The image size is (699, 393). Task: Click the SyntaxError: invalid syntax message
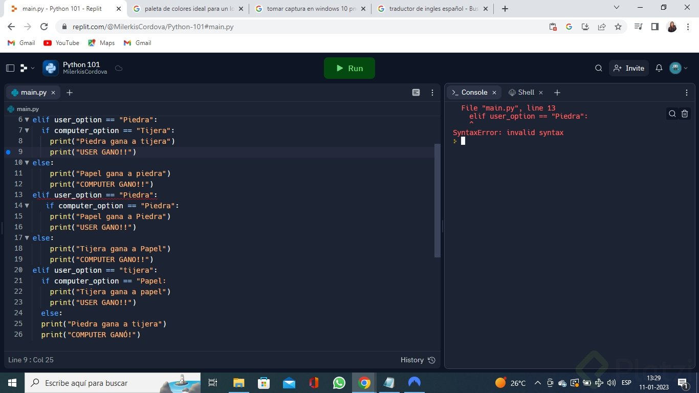[508, 133]
